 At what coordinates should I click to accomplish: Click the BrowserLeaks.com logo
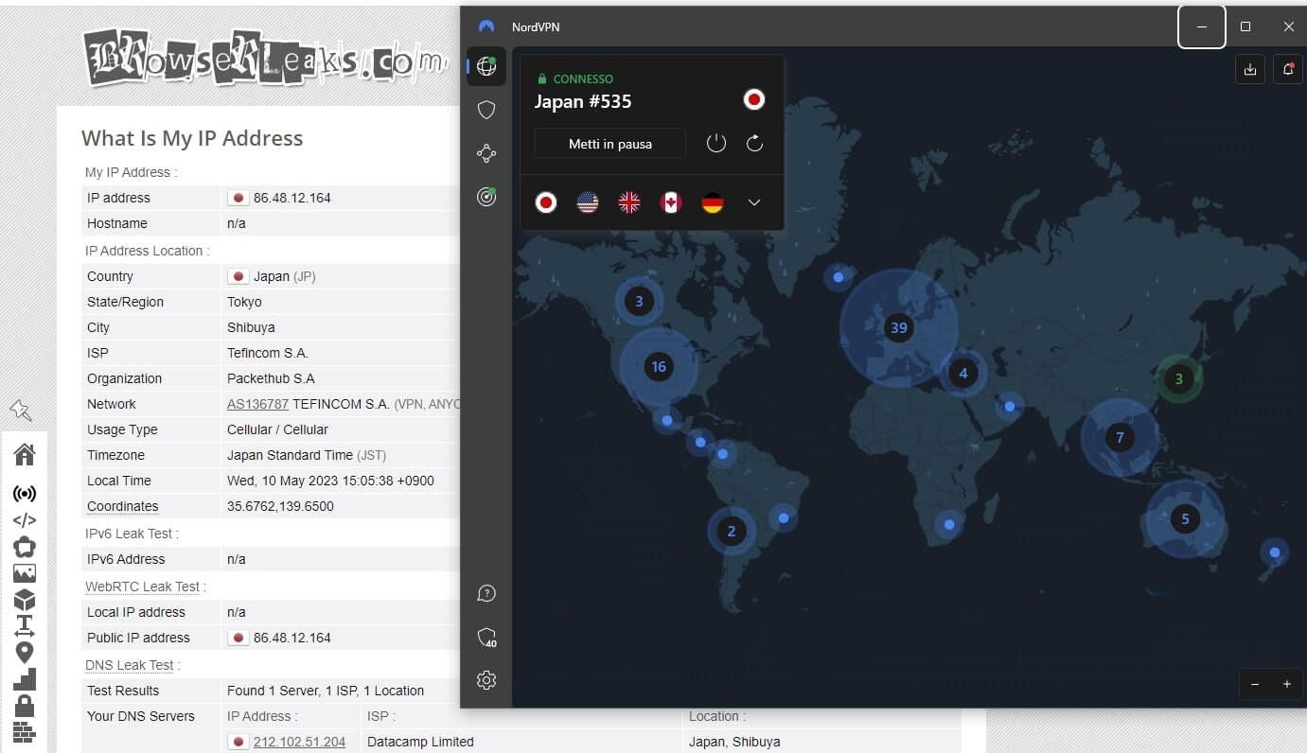(265, 58)
